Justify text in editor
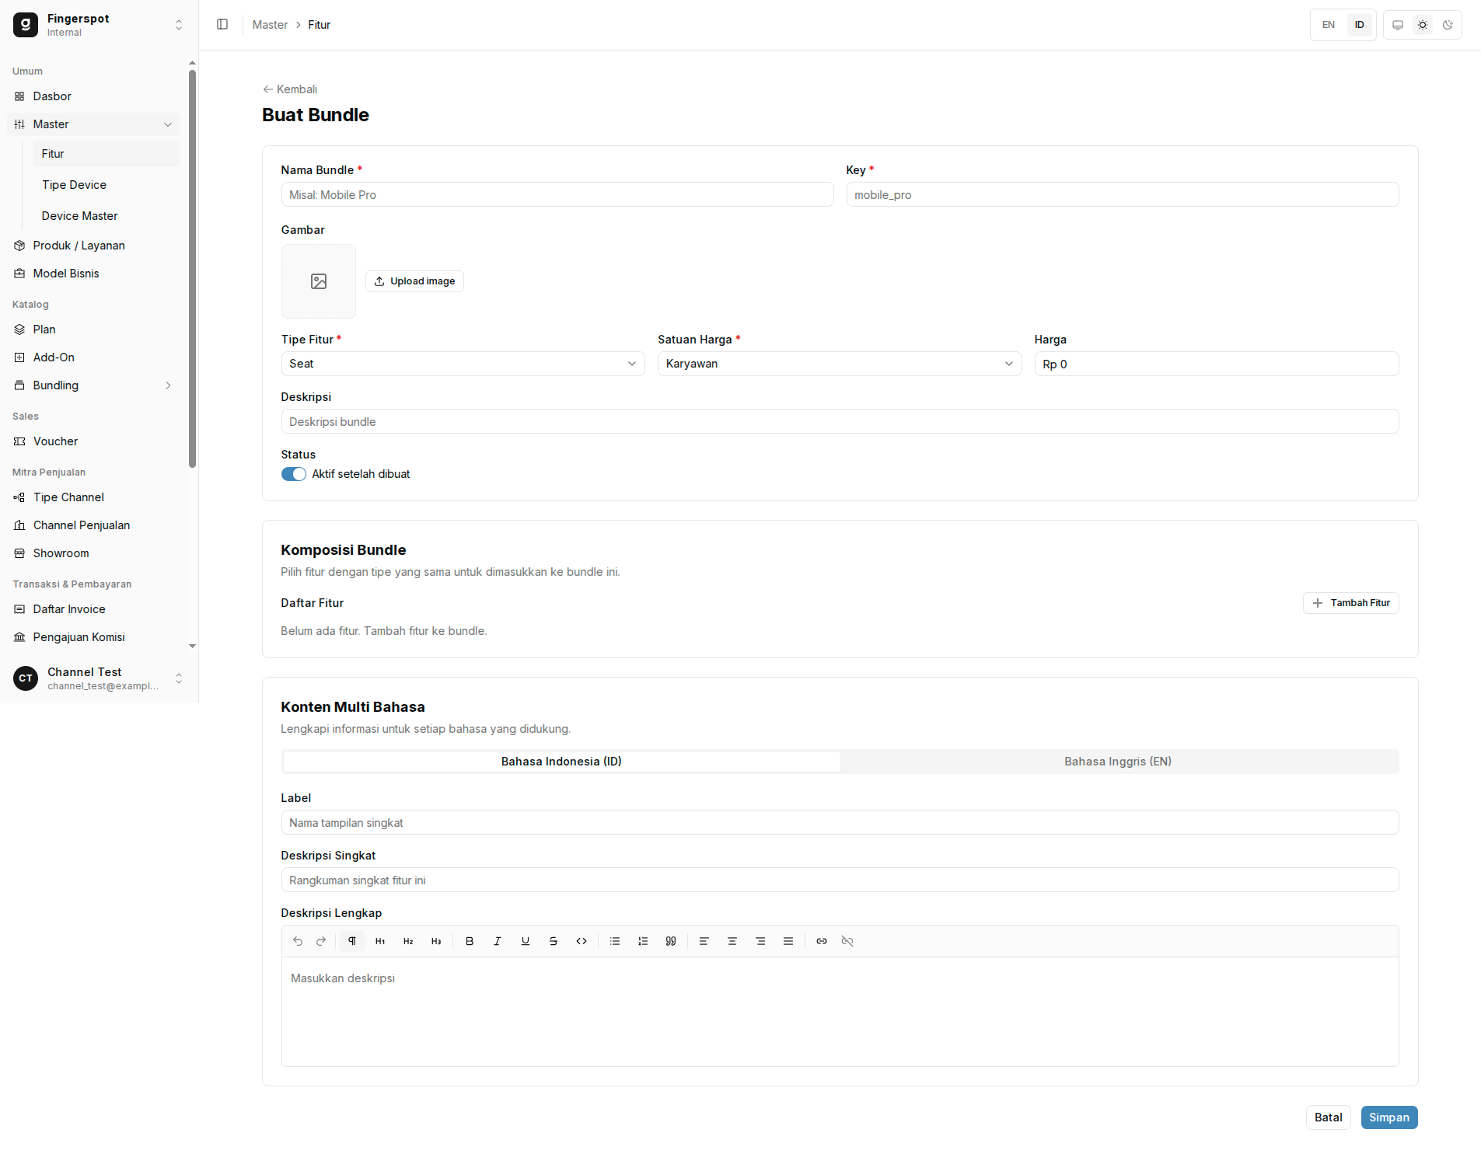This screenshot has height=1161, width=1481. pyautogui.click(x=788, y=941)
